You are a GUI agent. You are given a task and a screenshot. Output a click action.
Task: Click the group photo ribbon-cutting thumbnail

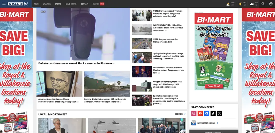[x=161, y=126]
